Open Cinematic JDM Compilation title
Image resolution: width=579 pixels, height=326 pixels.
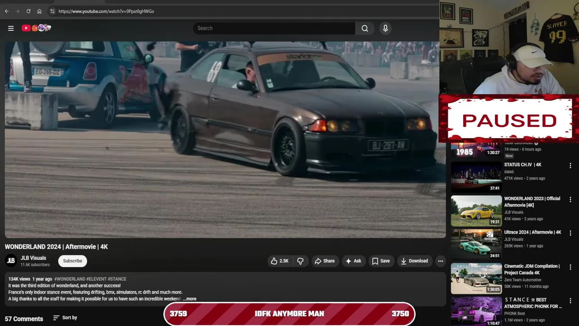coord(532,269)
